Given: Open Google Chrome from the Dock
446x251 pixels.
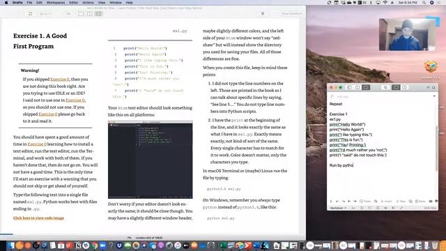Looking at the screenshot, I should [95, 245].
